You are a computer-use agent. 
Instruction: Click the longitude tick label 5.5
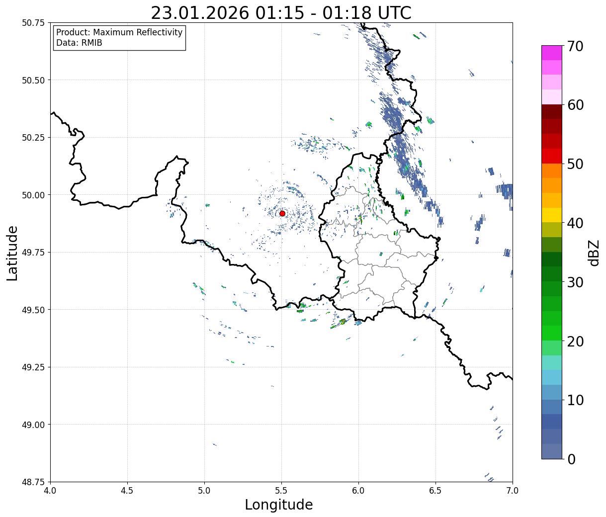click(281, 490)
